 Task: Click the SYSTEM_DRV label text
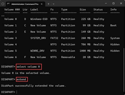point(38,38)
